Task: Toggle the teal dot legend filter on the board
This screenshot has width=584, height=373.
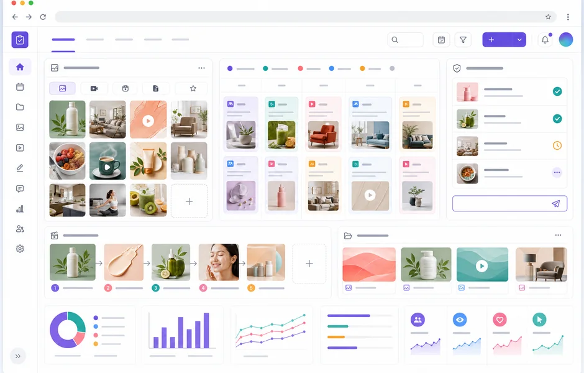Action: [265, 68]
